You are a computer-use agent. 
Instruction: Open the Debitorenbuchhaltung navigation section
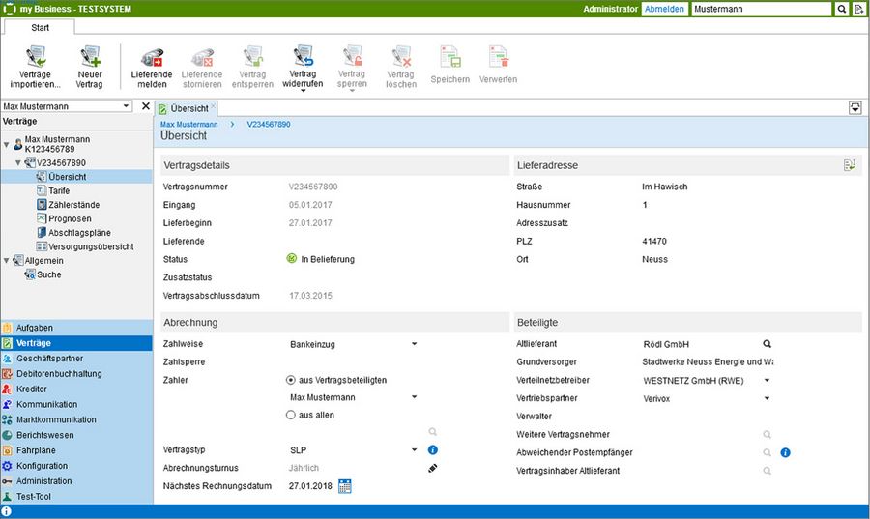(76, 374)
